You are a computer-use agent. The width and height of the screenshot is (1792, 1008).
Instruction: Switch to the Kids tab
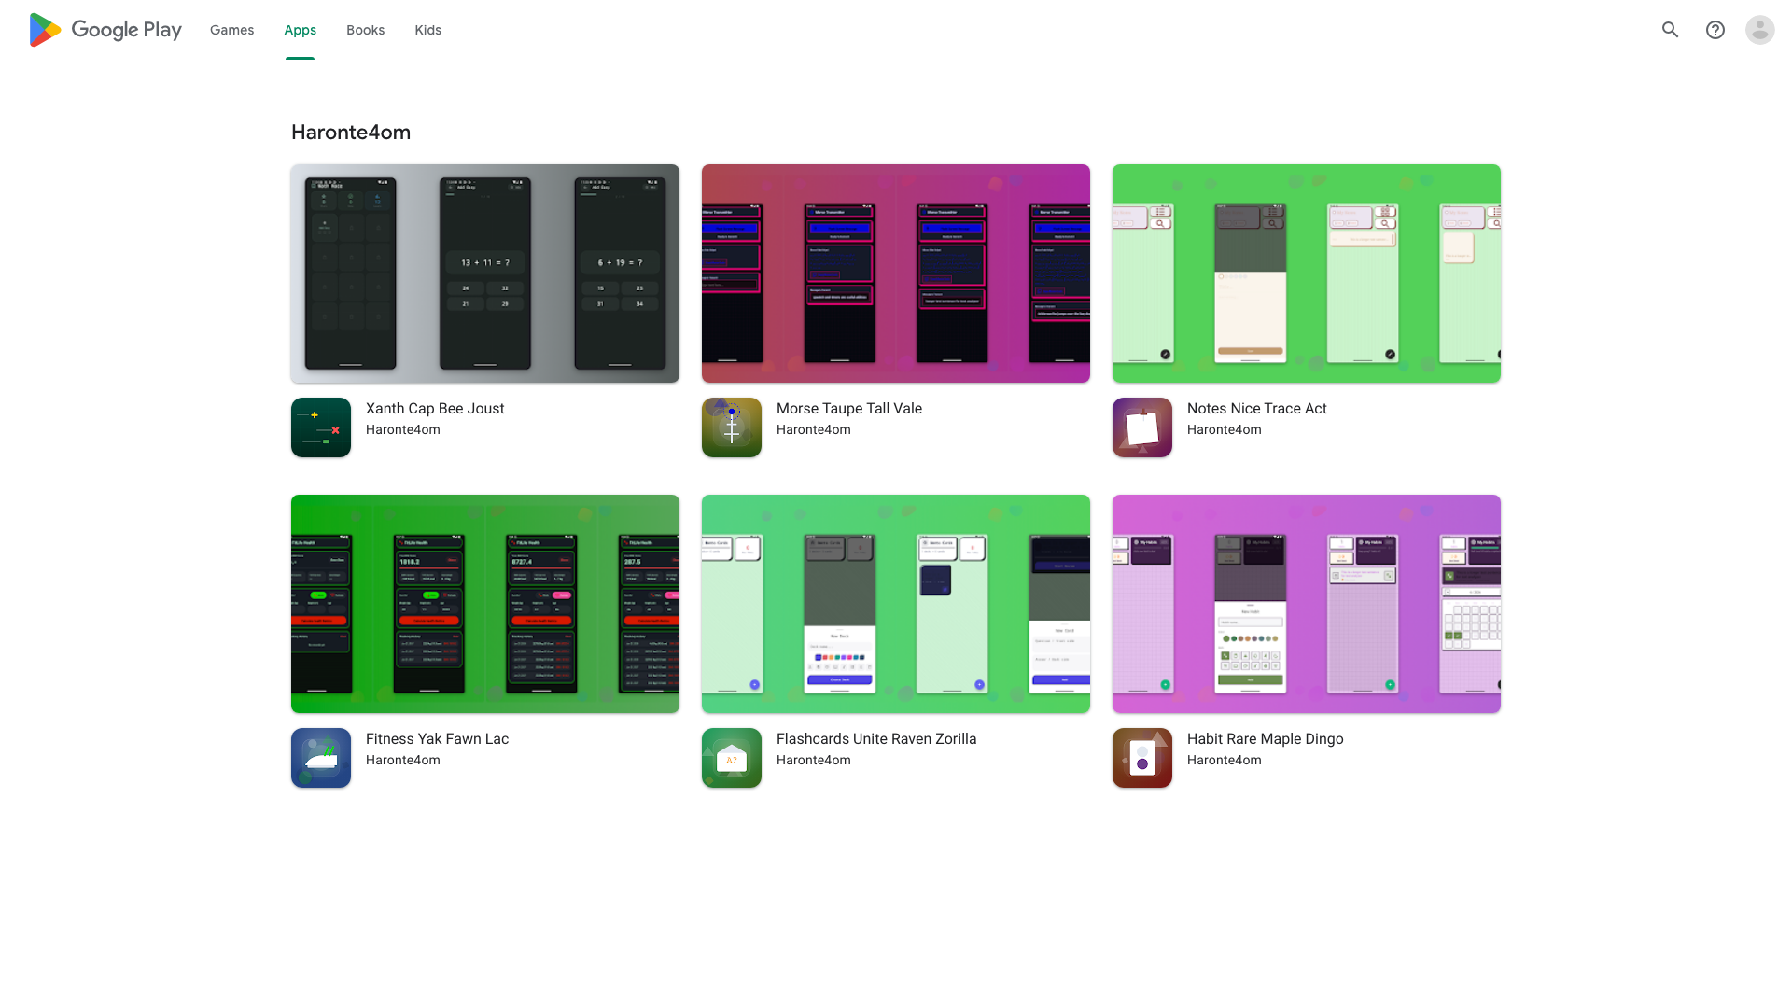427,30
